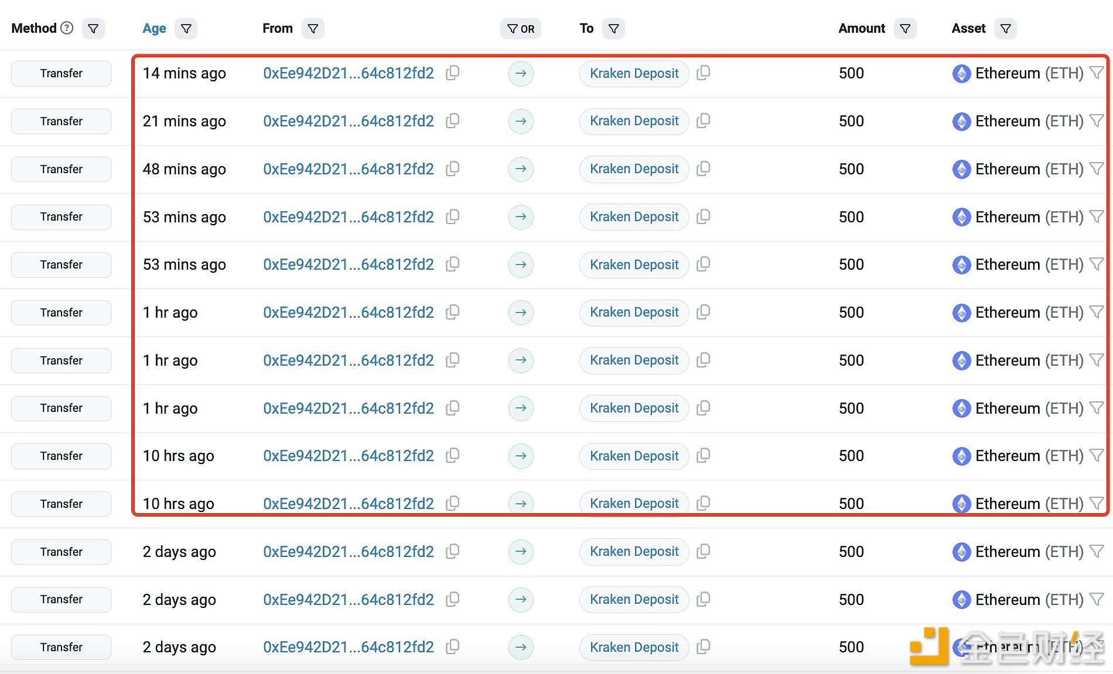This screenshot has width=1113, height=674.
Task: Open the From address in 14 mins ago row
Action: tap(349, 73)
